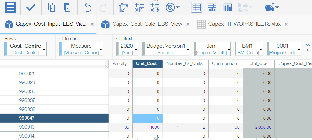Expand the Cost_Centre rows dimension dropdown

tap(44, 49)
